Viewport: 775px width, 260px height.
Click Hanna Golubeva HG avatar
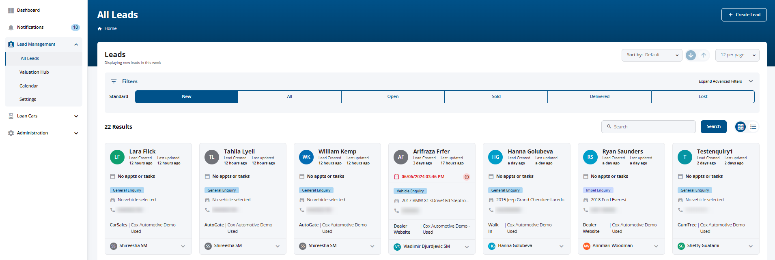(495, 157)
